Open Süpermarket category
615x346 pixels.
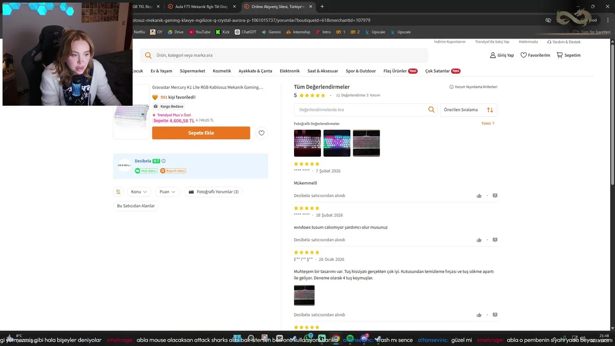[192, 71]
